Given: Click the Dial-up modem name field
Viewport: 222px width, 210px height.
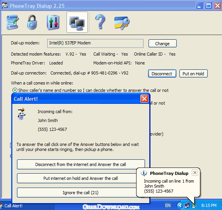Looking at the screenshot, I should [95, 43].
